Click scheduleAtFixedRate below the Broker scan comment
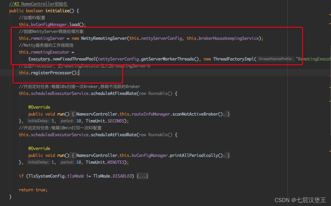Image resolution: width=331 pixels, height=206 pixels. 114,93
